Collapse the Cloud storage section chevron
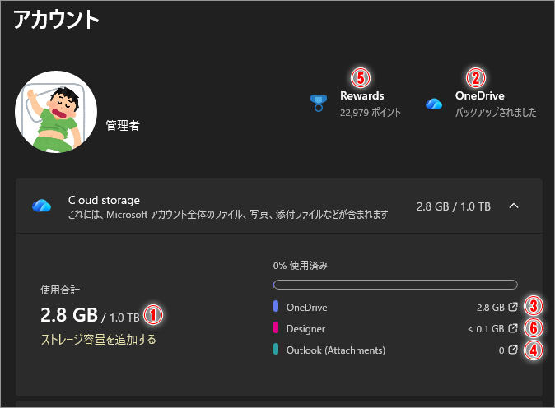Image resolution: width=555 pixels, height=408 pixels. [514, 206]
